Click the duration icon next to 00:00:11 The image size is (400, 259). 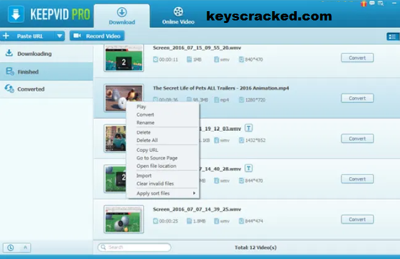[155, 59]
